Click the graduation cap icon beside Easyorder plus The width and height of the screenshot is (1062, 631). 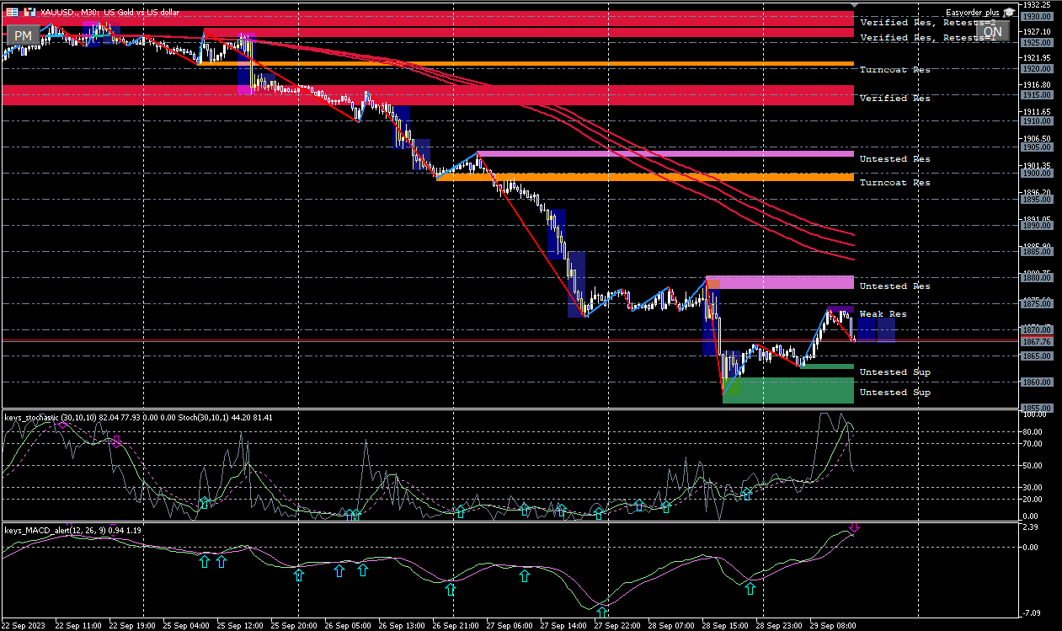[x=1009, y=13]
